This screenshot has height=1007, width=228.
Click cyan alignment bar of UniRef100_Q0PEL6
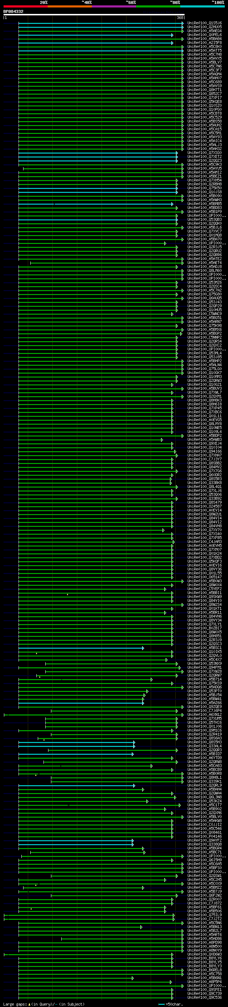click(96, 35)
